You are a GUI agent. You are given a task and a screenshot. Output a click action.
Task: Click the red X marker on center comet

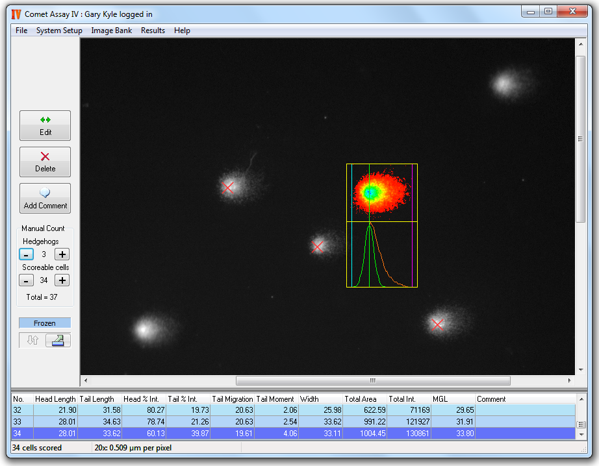pos(318,247)
